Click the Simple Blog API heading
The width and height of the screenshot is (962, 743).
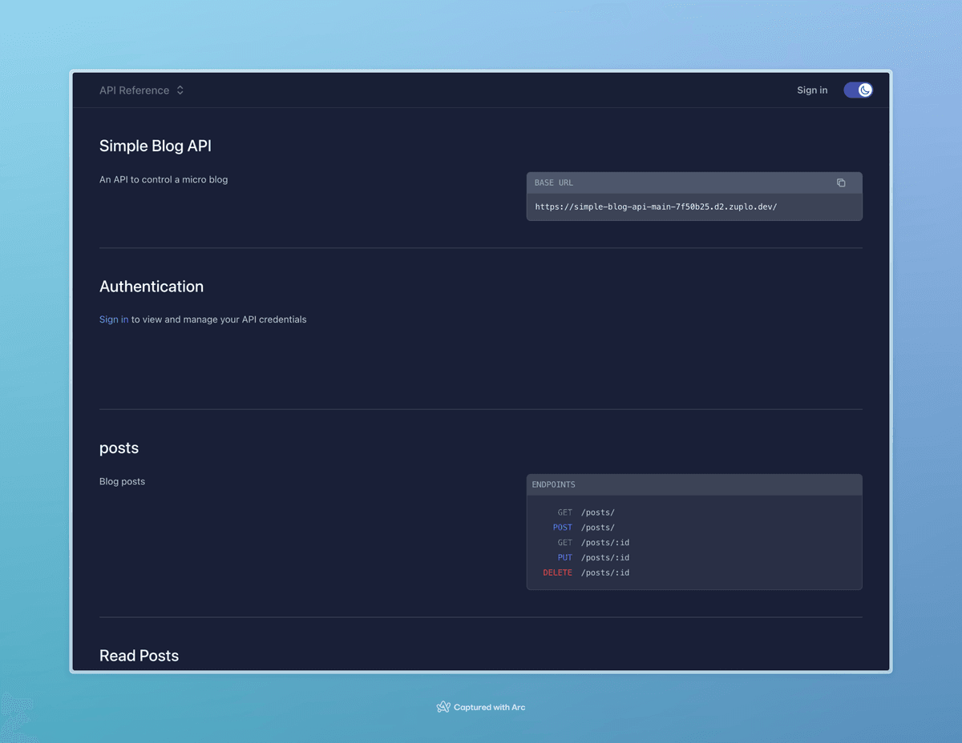[x=155, y=146]
